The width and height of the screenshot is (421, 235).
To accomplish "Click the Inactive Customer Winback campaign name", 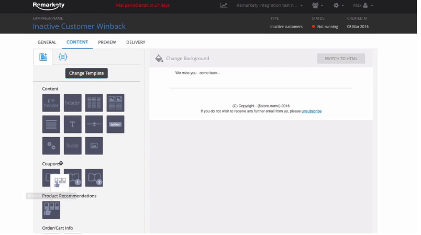I will pos(79,26).
